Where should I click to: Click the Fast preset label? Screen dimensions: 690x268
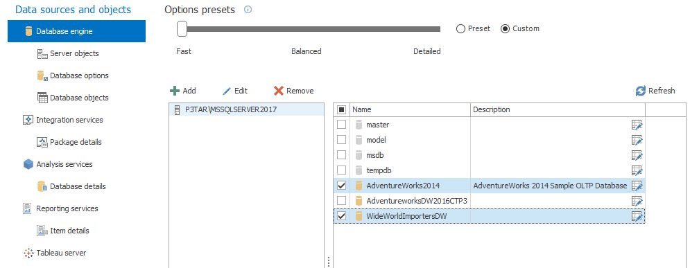point(184,51)
